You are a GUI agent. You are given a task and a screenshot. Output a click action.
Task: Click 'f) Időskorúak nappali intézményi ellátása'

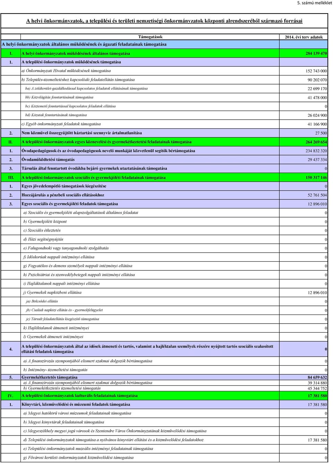pyautogui.click(x=59, y=257)
